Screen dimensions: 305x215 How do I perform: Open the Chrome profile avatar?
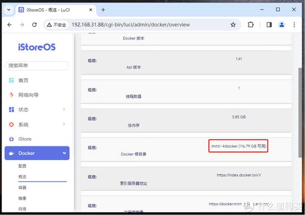[x=282, y=25]
